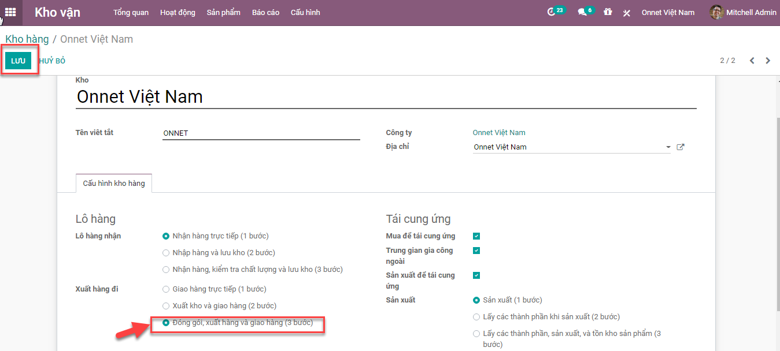Image resolution: width=780 pixels, height=351 pixels.
Task: Open the activities clock icon with badge 23
Action: coord(552,12)
